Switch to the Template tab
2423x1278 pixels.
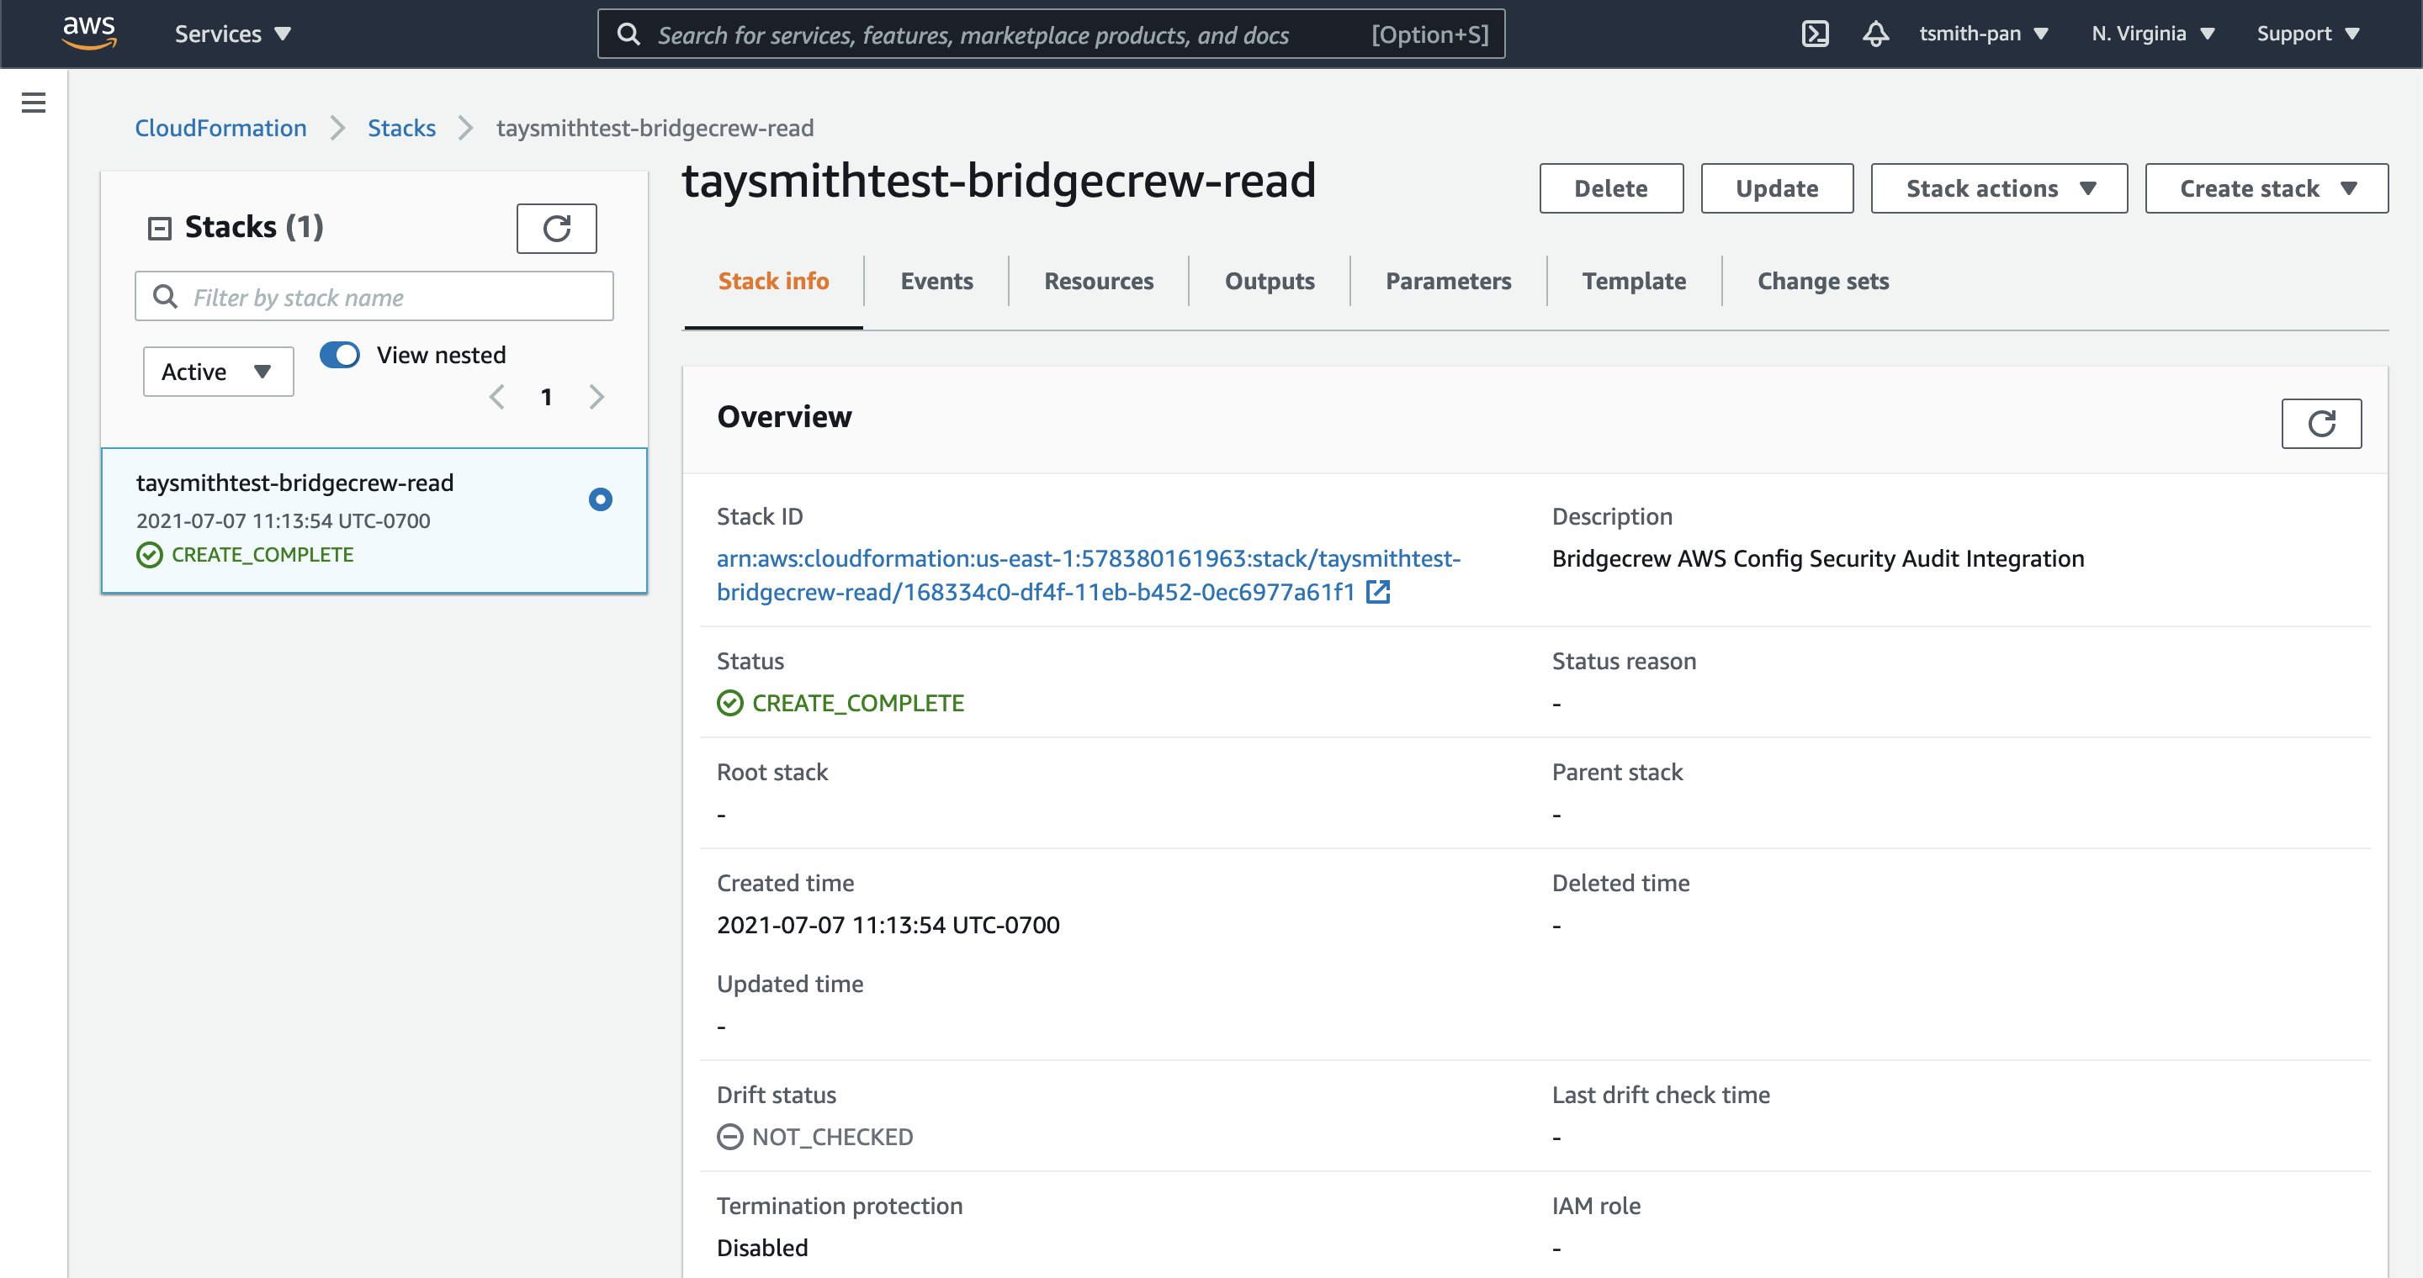click(x=1634, y=281)
